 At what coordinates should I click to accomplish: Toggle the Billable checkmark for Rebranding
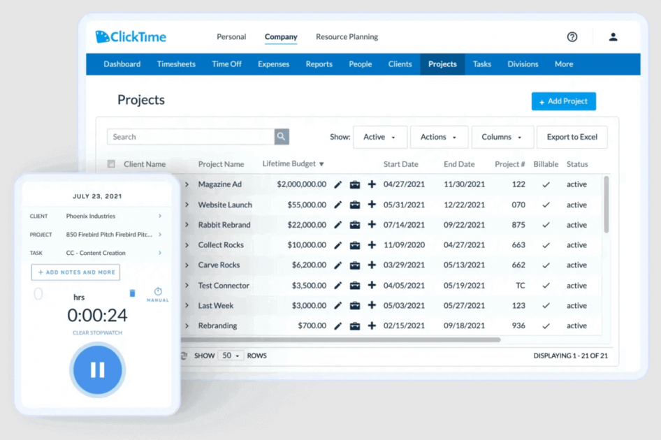546,325
